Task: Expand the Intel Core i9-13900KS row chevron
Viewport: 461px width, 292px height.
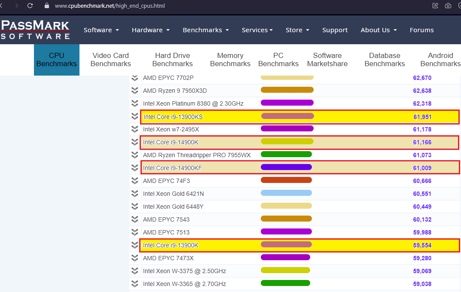Action: pos(134,116)
